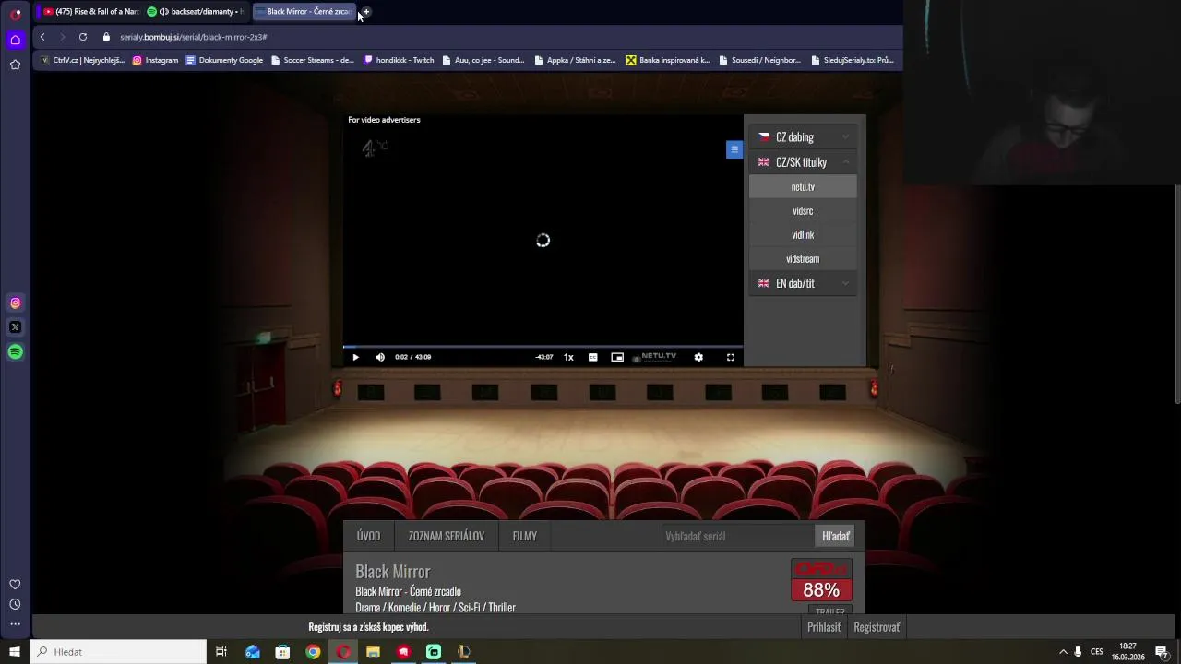
Task: Mute the video player volume
Action: coord(380,357)
